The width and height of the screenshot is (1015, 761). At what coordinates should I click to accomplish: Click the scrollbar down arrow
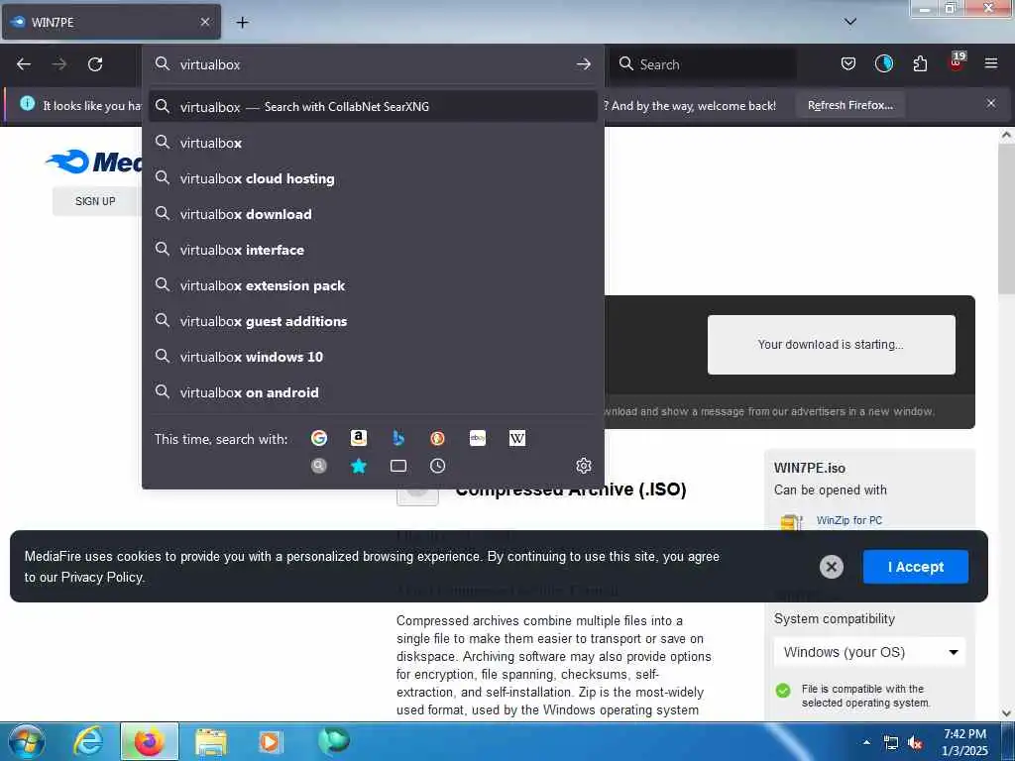point(1006,713)
